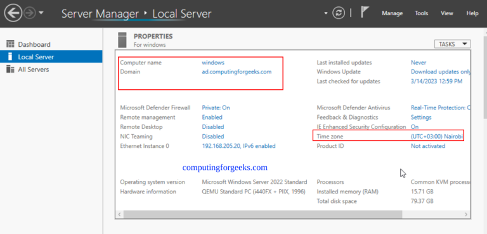Image resolution: width=487 pixels, height=234 pixels.
Task: Click Last installed updates Never link
Action: pyautogui.click(x=419, y=63)
